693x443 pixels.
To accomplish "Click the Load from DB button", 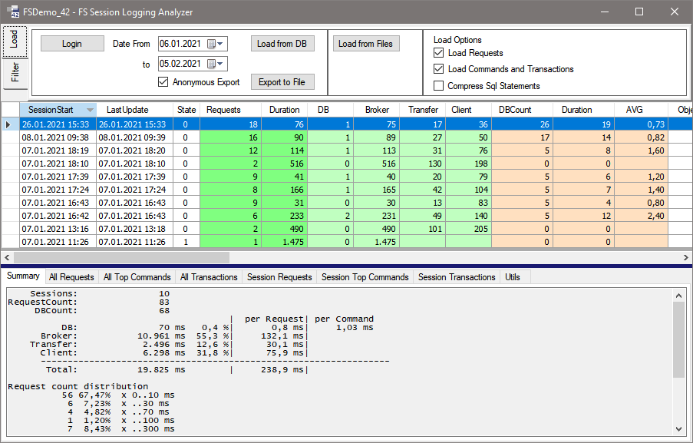I will pyautogui.click(x=282, y=43).
